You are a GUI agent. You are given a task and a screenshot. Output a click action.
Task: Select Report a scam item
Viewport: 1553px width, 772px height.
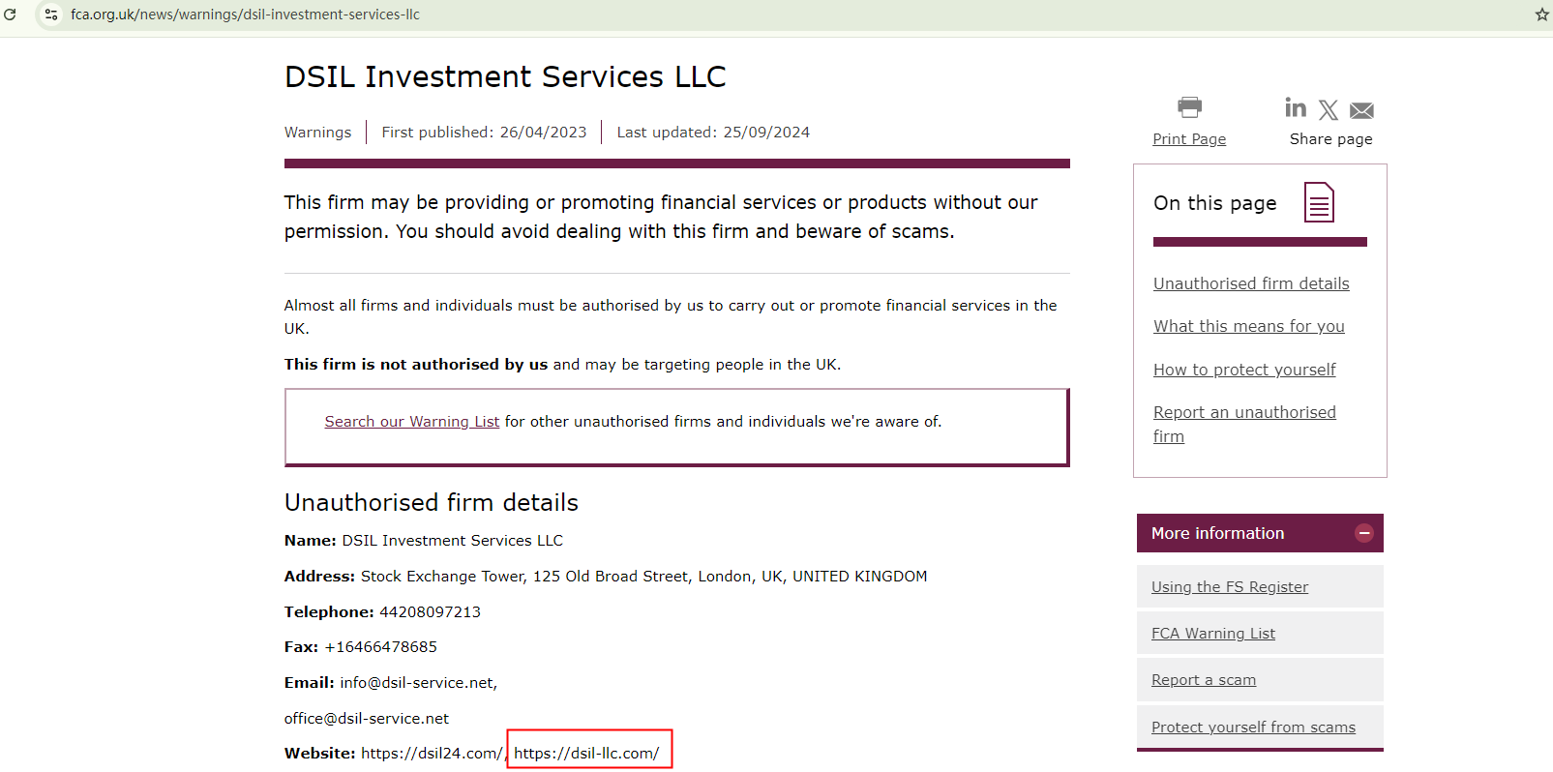pyautogui.click(x=1203, y=680)
